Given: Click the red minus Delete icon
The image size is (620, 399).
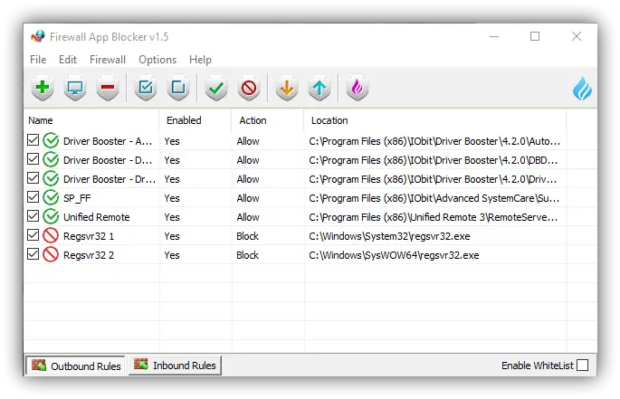Looking at the screenshot, I should pyautogui.click(x=108, y=88).
